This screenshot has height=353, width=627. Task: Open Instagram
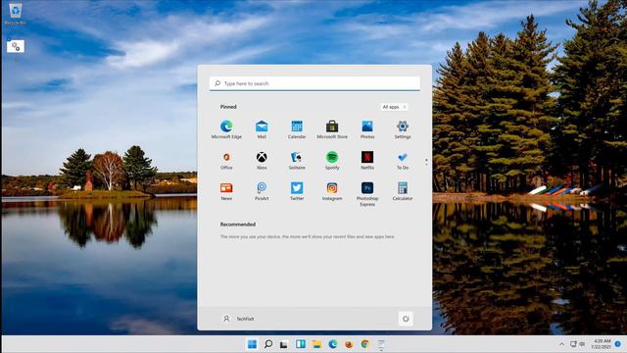tap(332, 191)
